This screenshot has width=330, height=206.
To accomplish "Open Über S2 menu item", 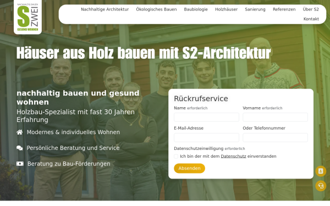I will point(311,9).
